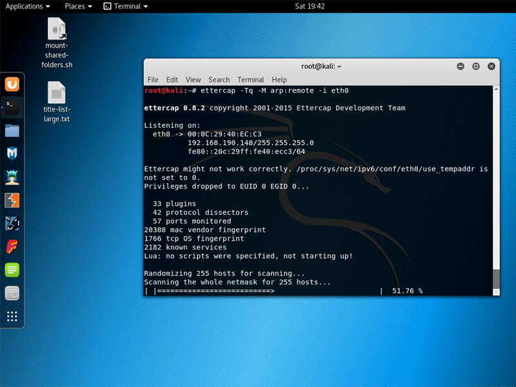Open Firefox from the dock

pos(12,84)
